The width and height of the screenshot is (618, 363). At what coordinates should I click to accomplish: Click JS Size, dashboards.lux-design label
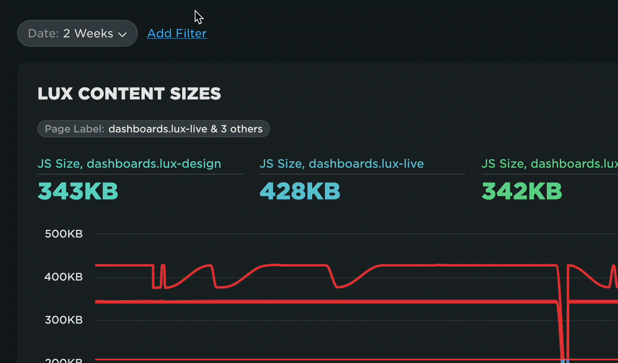click(129, 164)
